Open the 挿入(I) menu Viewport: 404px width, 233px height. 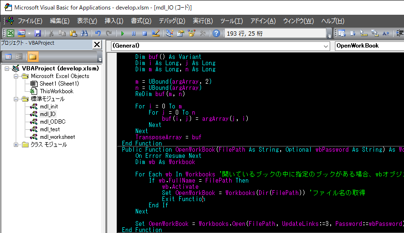click(x=114, y=21)
